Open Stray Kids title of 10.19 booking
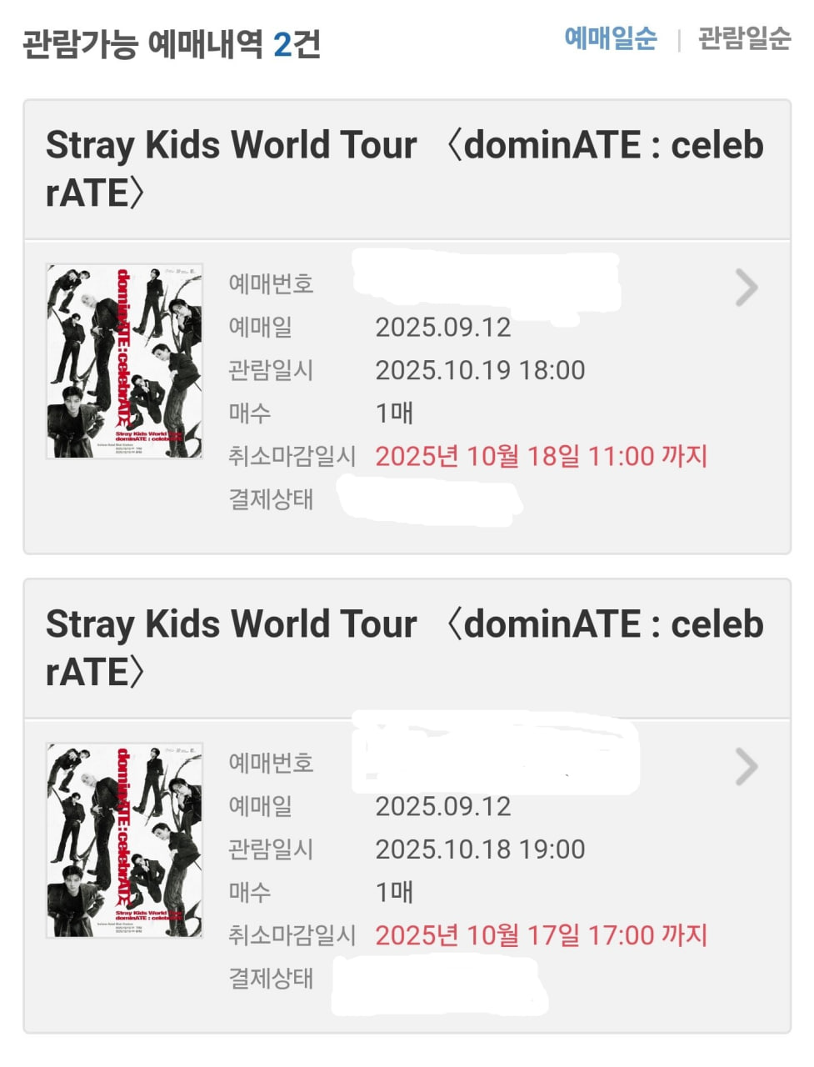The image size is (814, 1067). tap(404, 168)
